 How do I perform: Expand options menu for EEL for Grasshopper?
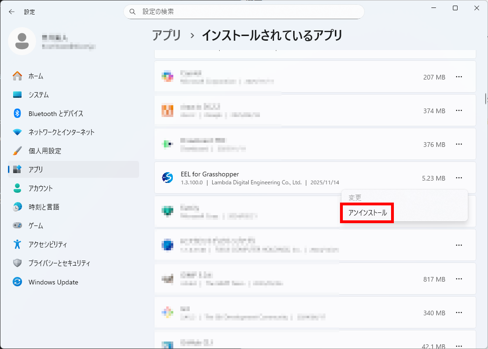click(x=459, y=178)
